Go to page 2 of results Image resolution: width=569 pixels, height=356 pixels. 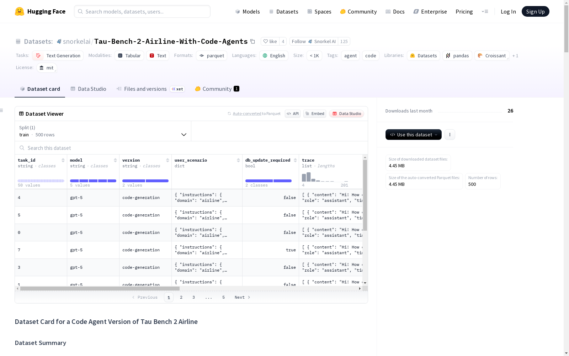coord(181,297)
